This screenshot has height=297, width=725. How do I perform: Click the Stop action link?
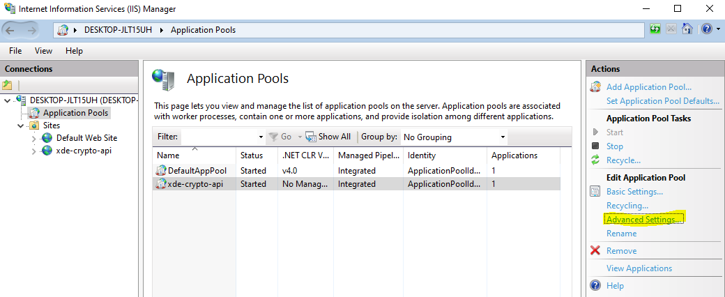pos(614,146)
